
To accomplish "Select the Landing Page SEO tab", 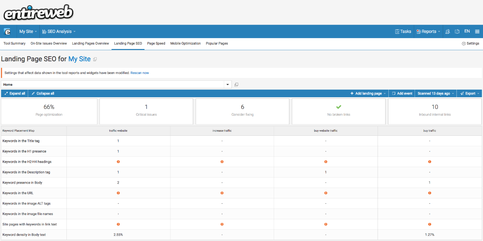I will pyautogui.click(x=128, y=43).
